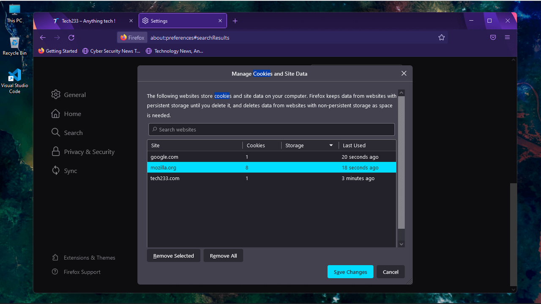Screen dimensions: 541x304
Task: Click the Remove Selected button
Action: [174, 255]
